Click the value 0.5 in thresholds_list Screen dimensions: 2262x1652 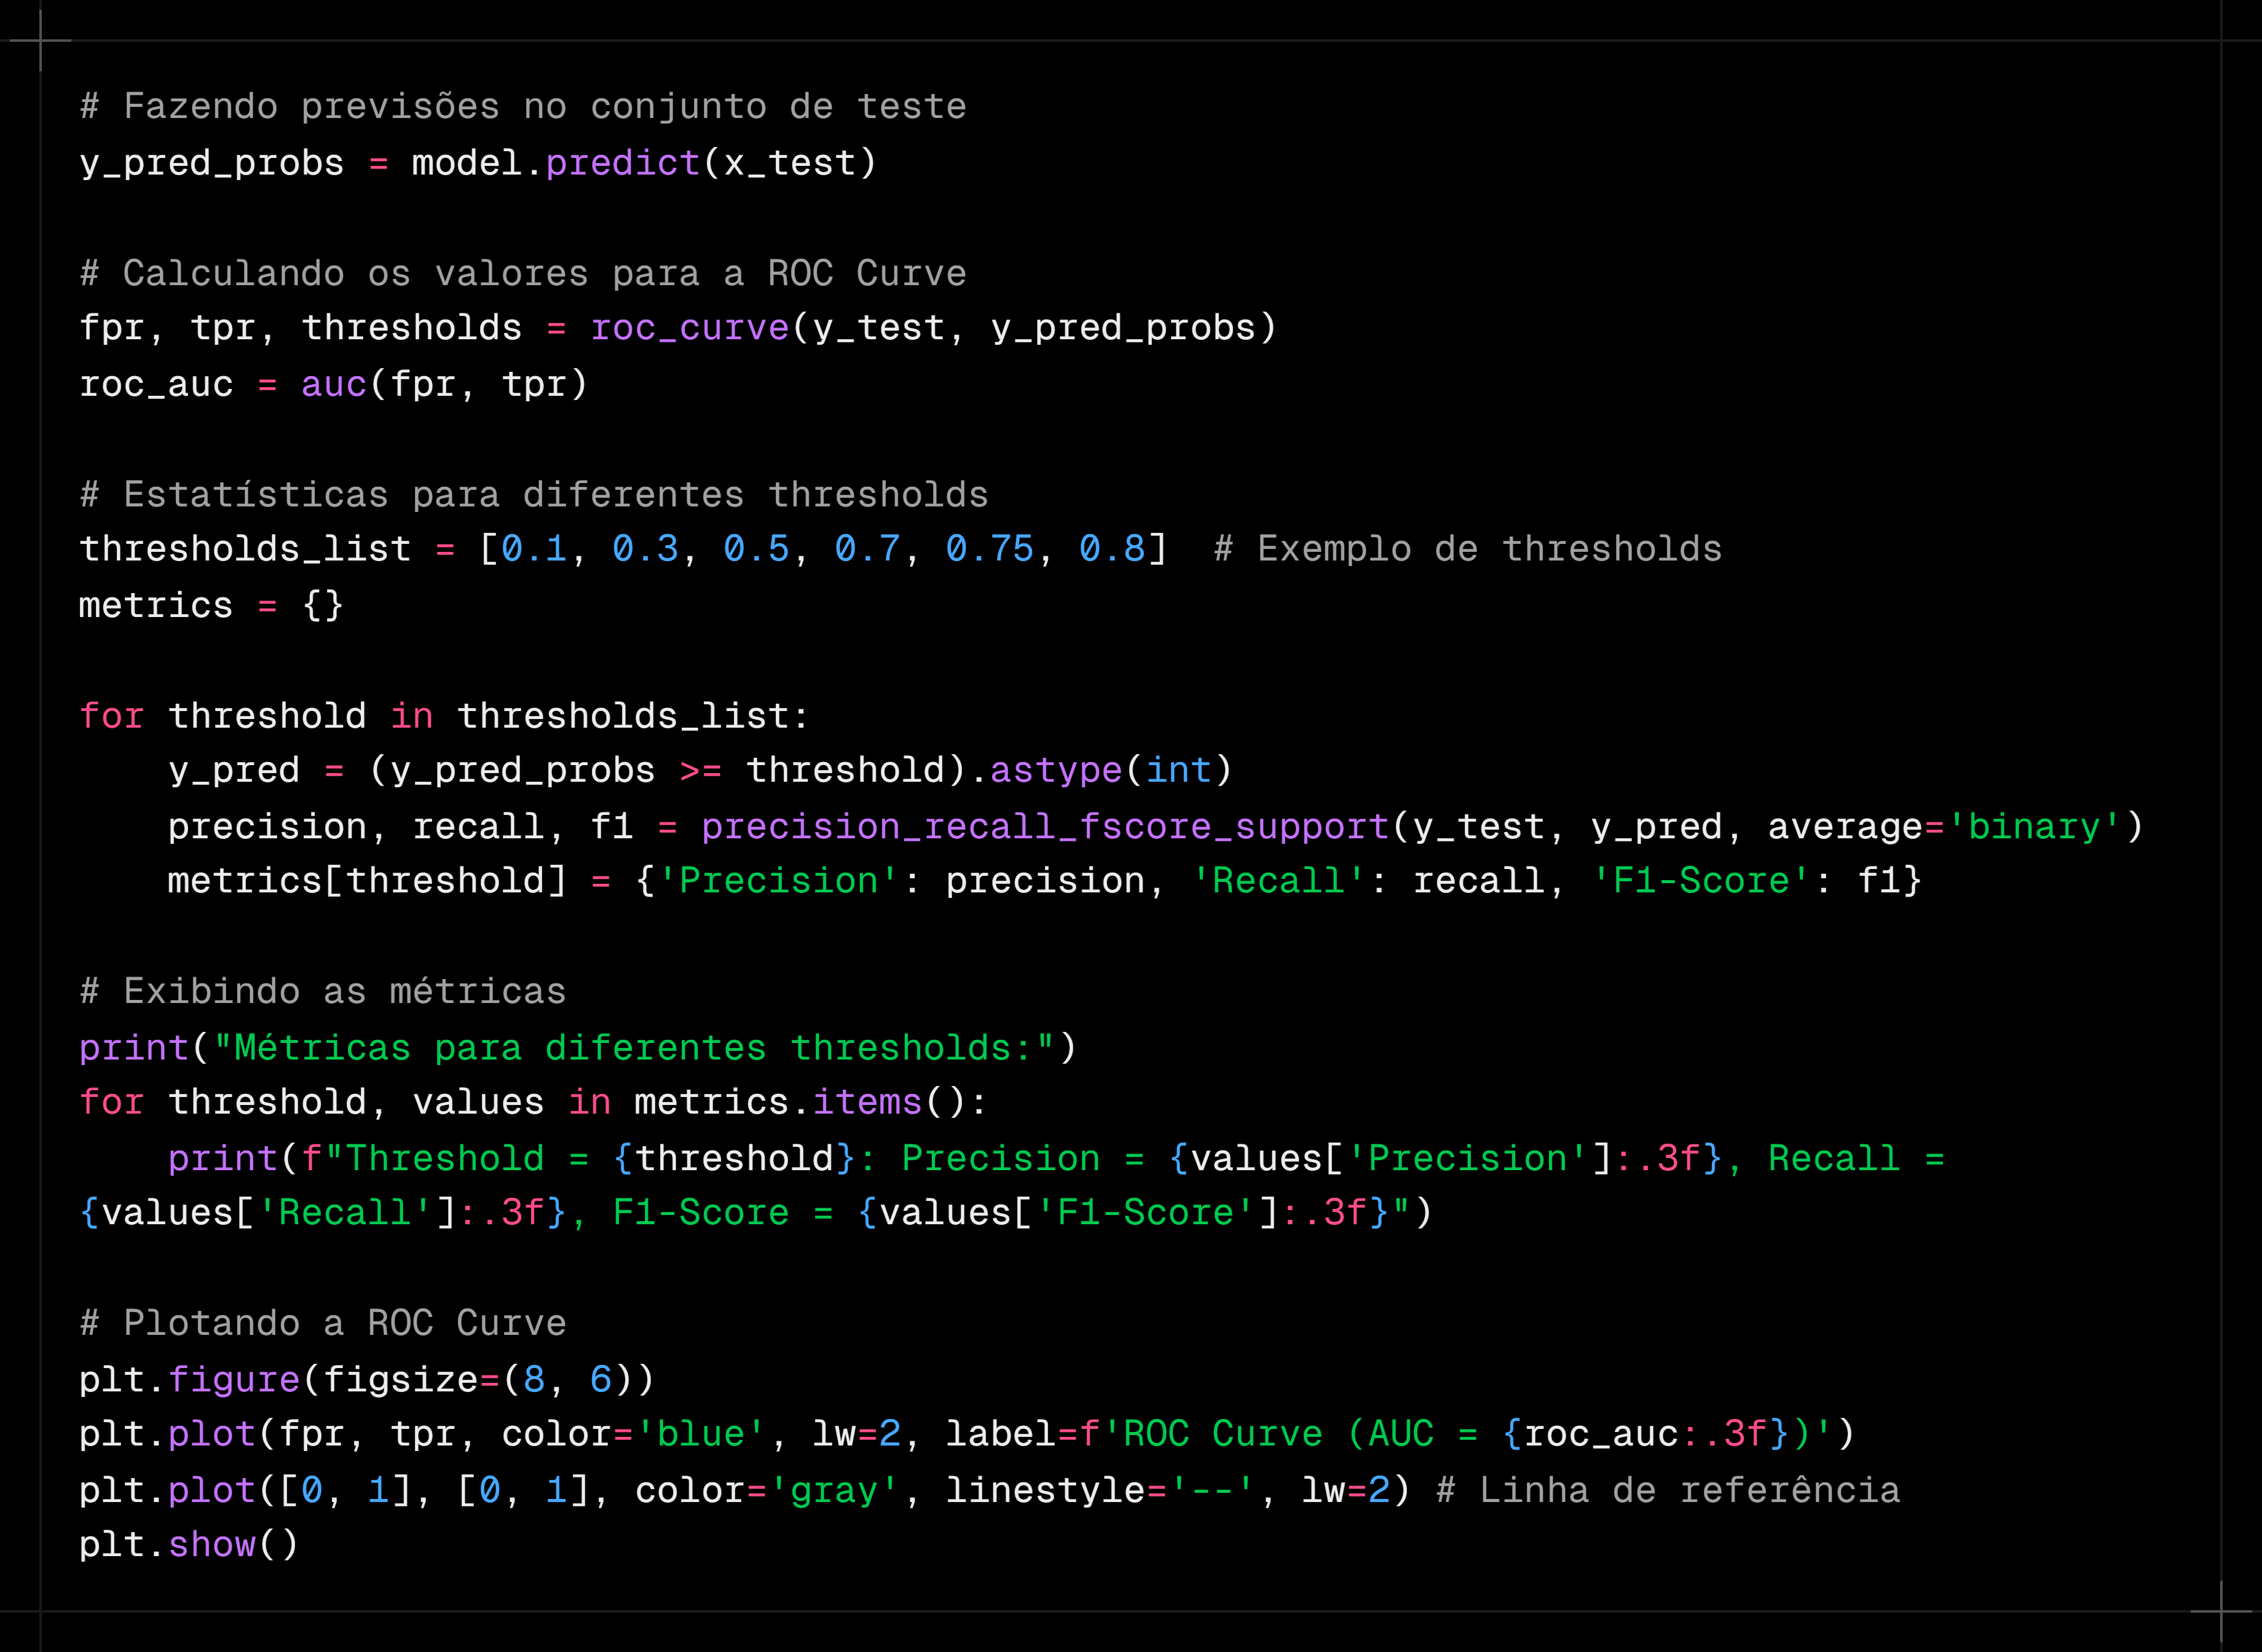(756, 548)
